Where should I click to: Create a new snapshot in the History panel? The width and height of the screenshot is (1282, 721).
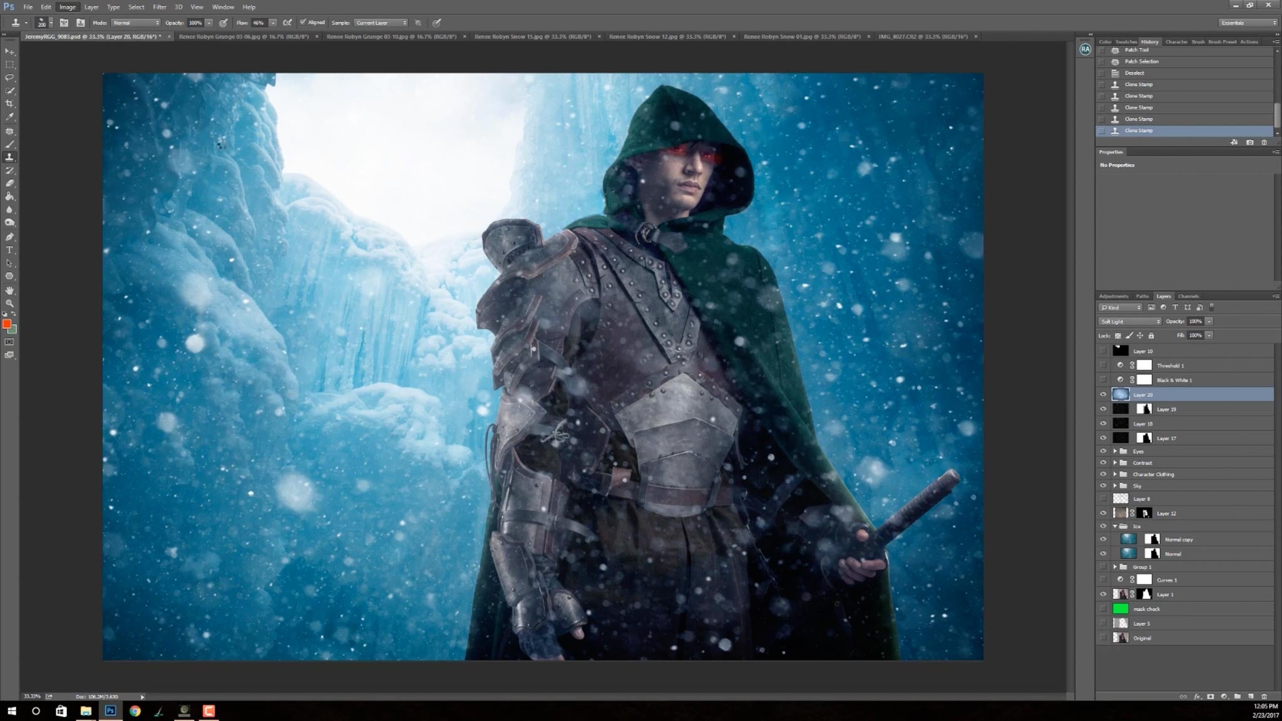pos(1249,142)
